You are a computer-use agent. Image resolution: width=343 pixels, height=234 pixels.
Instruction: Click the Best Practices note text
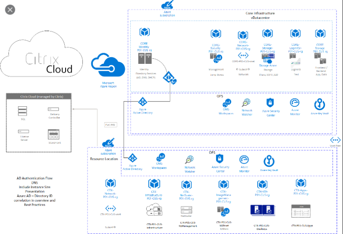coord(35,205)
